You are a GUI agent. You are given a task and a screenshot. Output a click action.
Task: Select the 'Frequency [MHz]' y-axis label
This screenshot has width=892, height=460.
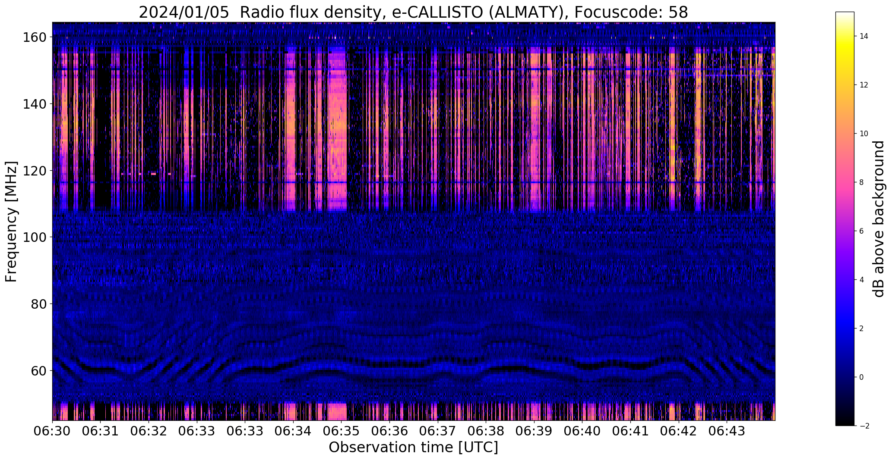(x=11, y=222)
